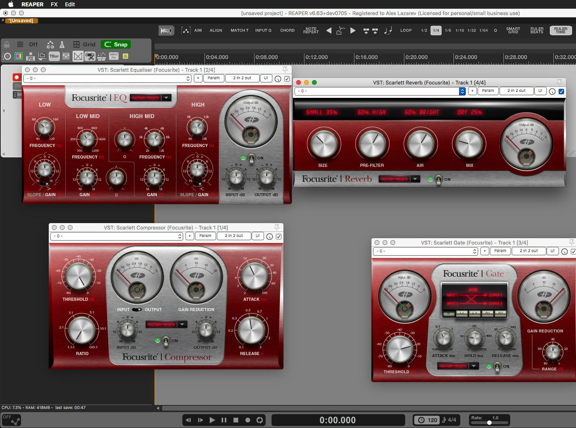
Task: Click the TBar toolbar button
Action: click(x=54, y=56)
